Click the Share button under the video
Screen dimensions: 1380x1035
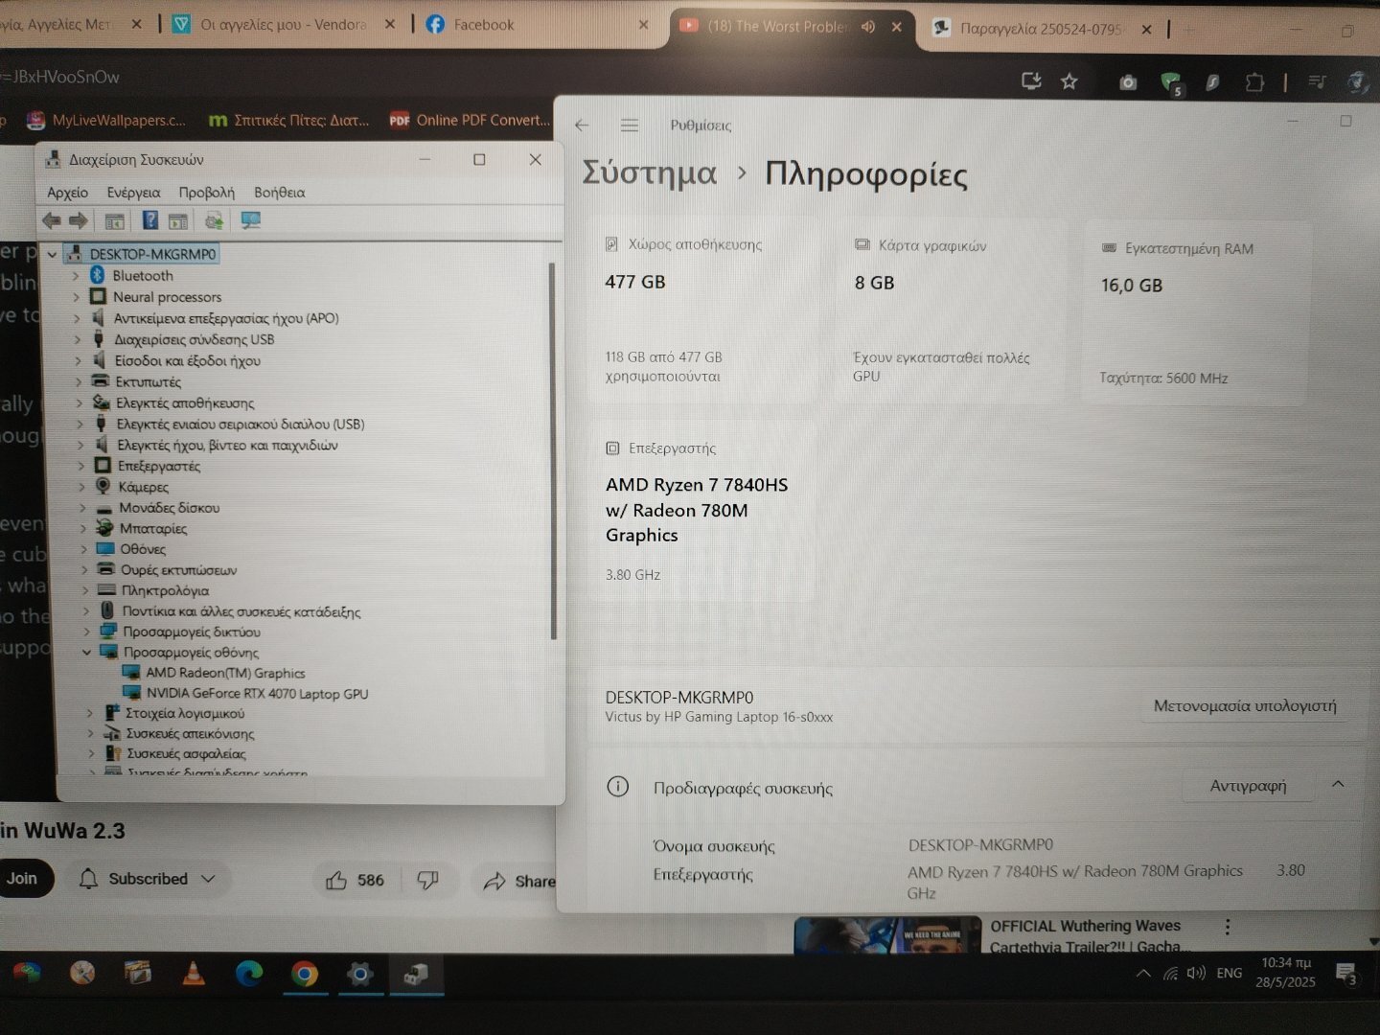point(518,882)
